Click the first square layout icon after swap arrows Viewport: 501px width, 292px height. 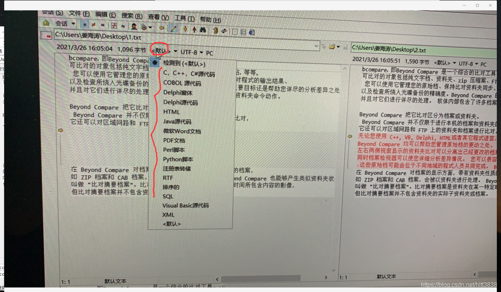pos(235,32)
